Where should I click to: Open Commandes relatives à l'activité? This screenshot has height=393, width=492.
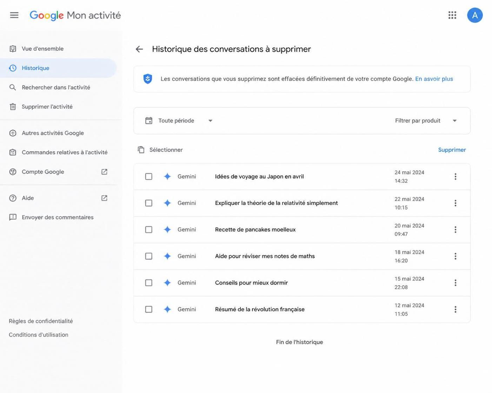click(58, 152)
